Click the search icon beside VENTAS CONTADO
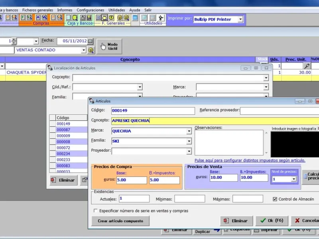Image resolution: width=319 pixels, height=239 pixels. [x=91, y=50]
